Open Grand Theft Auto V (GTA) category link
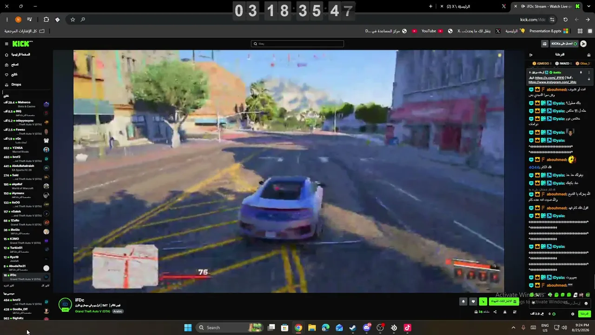Image resolution: width=595 pixels, height=335 pixels. click(x=93, y=311)
